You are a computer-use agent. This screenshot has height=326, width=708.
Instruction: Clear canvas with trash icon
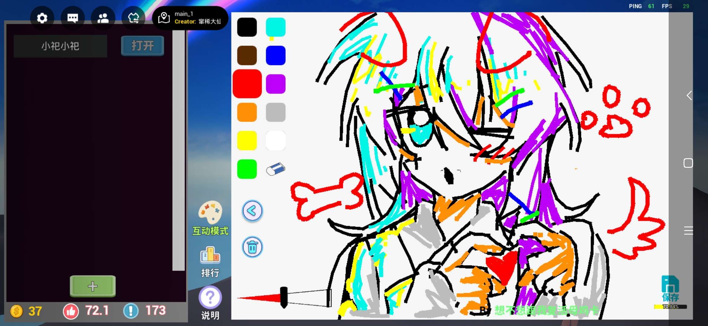click(x=252, y=247)
